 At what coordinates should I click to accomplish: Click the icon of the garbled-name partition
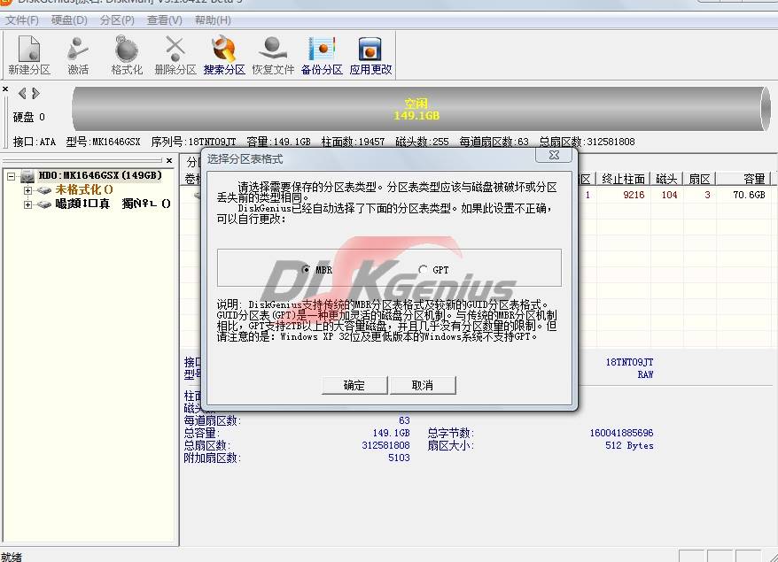pos(44,204)
